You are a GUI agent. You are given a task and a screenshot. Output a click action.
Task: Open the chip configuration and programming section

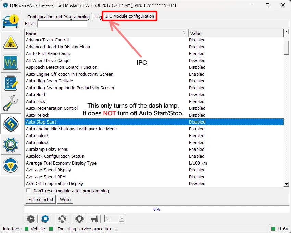click(x=11, y=124)
